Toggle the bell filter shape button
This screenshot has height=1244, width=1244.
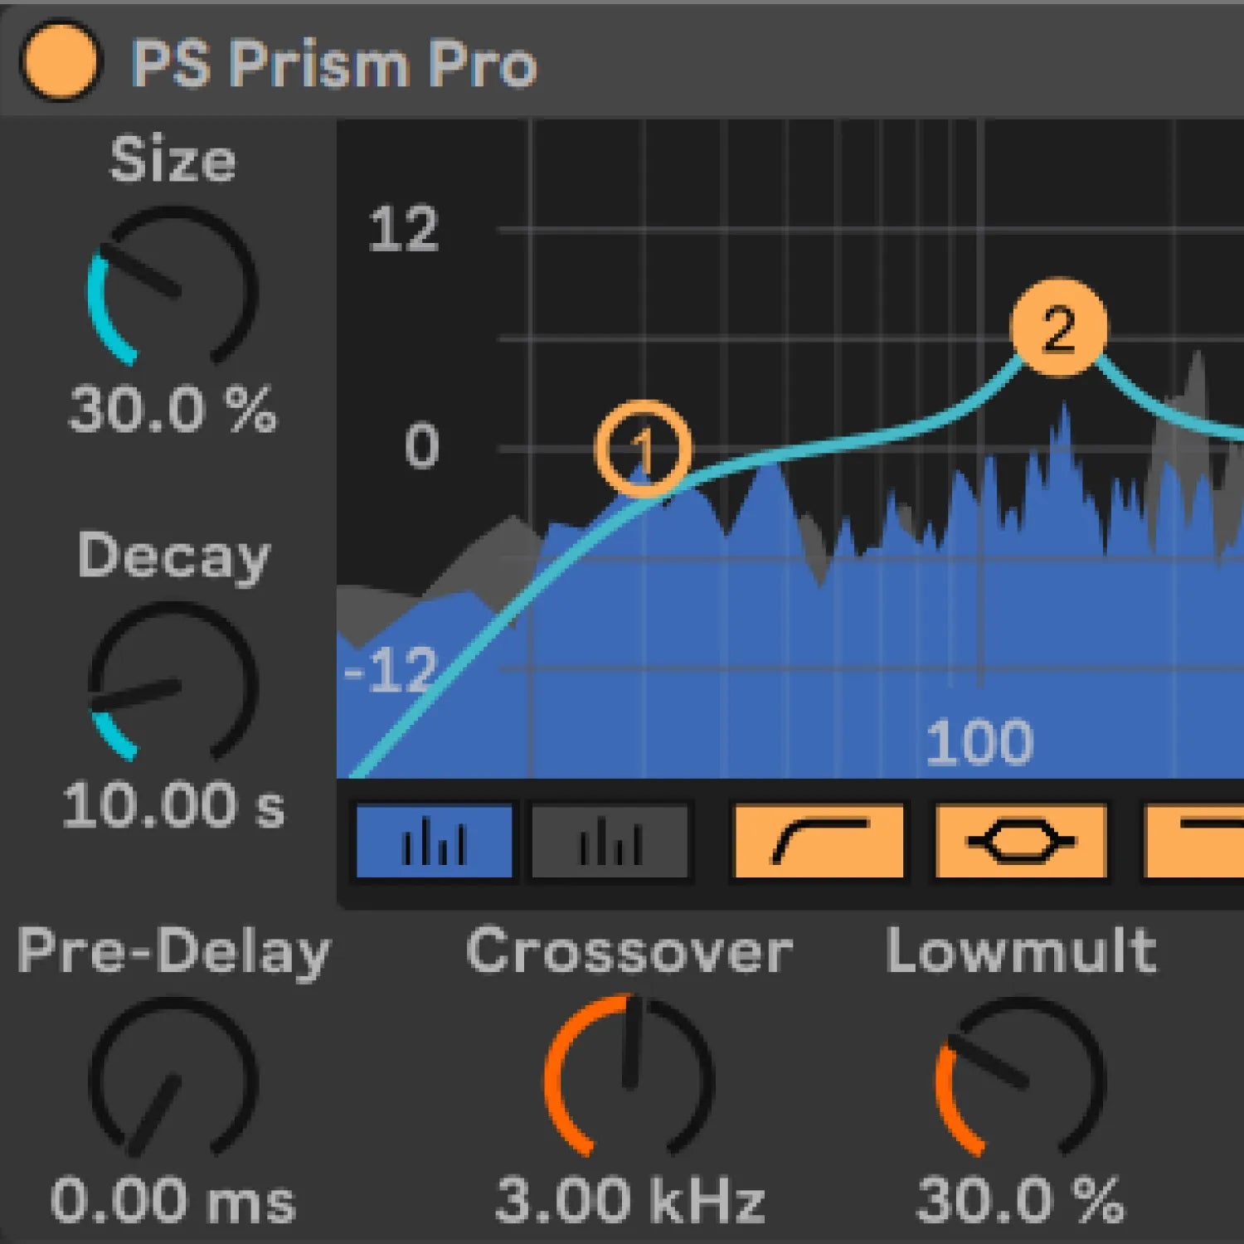pos(1021,841)
